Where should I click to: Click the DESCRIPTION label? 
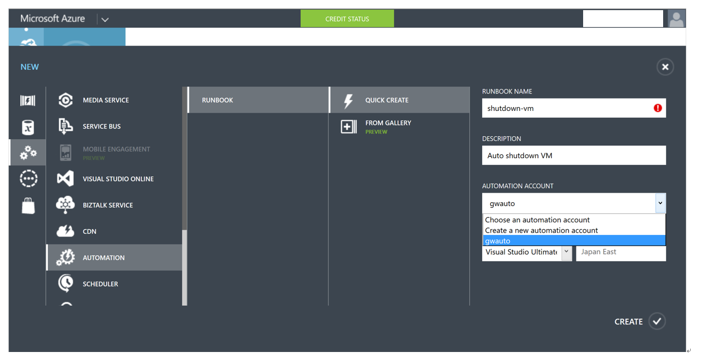[501, 139]
